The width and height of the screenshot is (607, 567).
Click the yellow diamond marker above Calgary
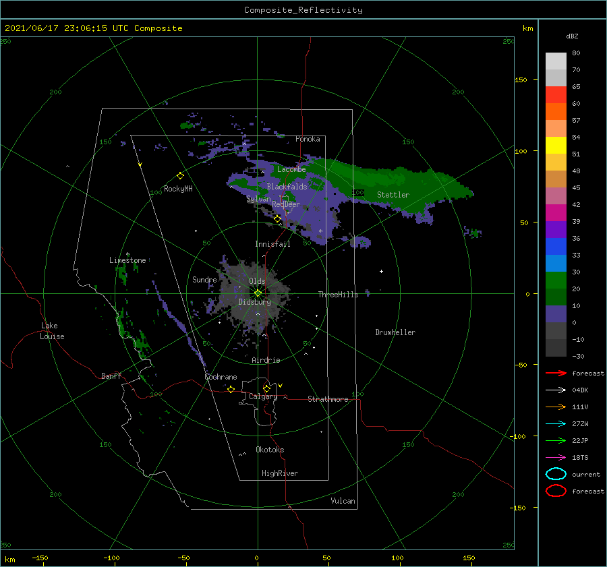[266, 388]
